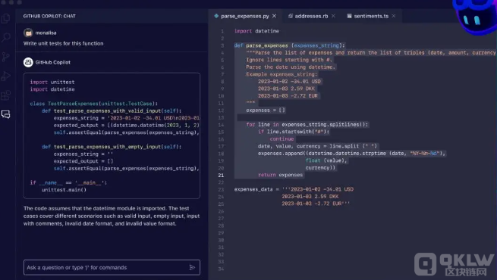Click 'import datetime' on editor line 1
497x280 pixels.
tap(256, 31)
